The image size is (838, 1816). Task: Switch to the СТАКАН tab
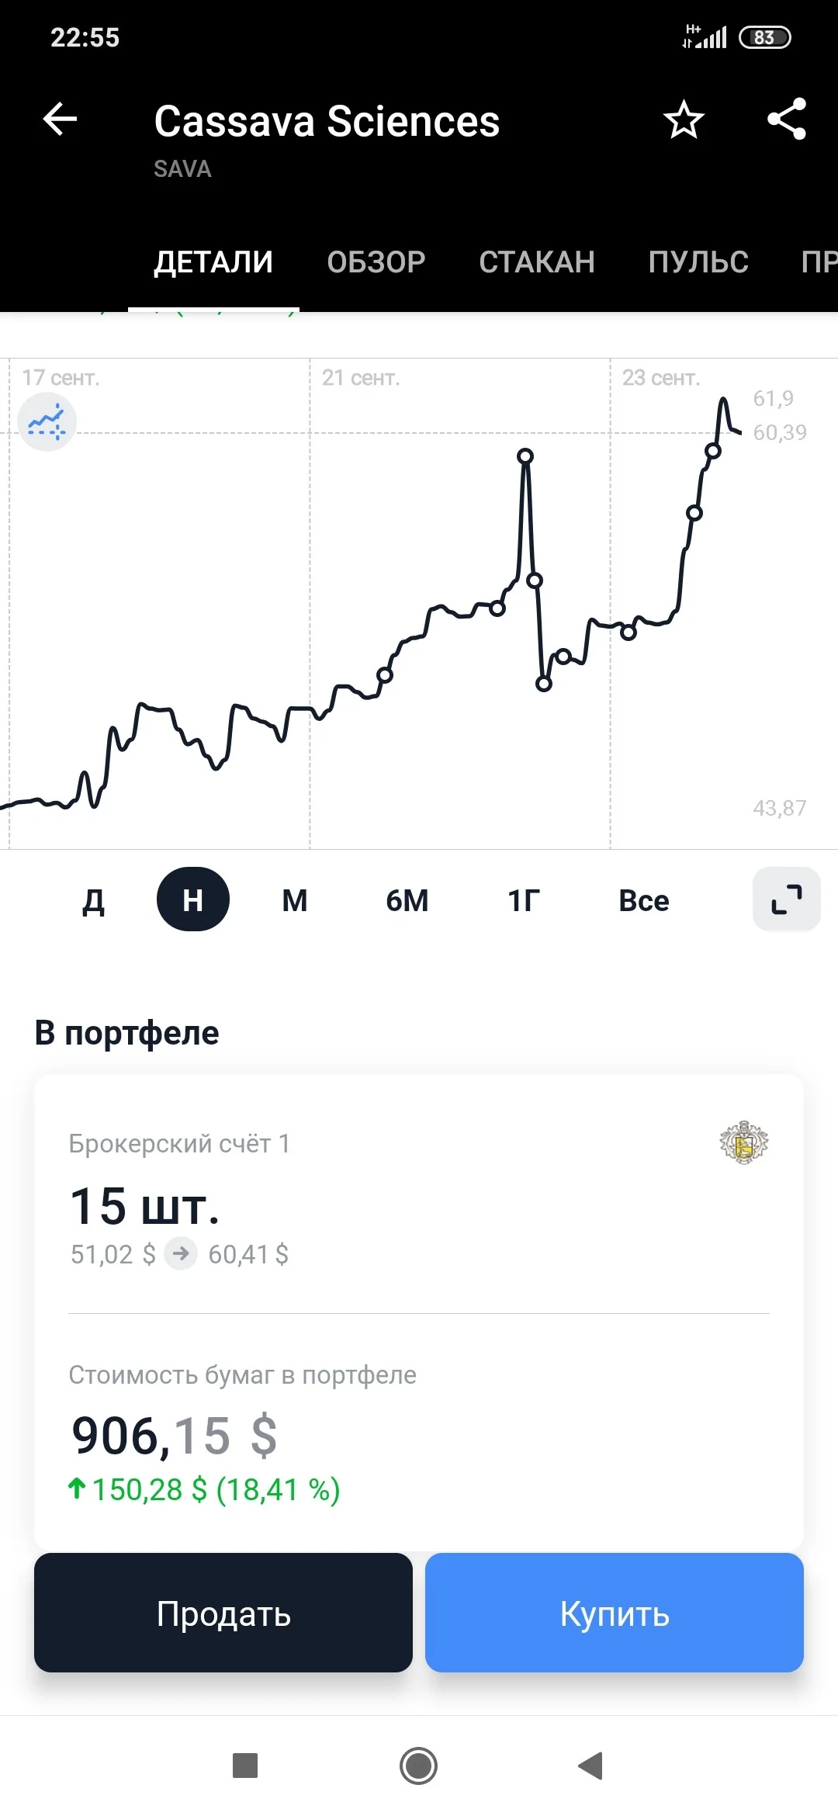click(537, 262)
